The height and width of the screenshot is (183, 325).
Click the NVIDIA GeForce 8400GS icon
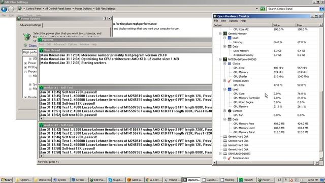click(225, 59)
